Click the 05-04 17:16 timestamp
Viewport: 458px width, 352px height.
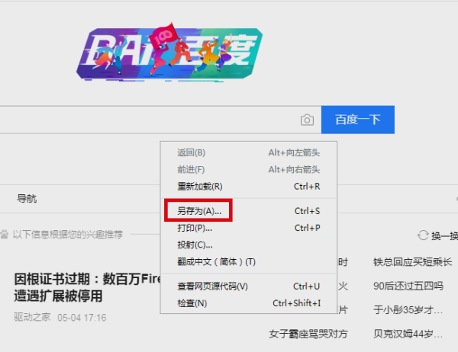(x=82, y=317)
